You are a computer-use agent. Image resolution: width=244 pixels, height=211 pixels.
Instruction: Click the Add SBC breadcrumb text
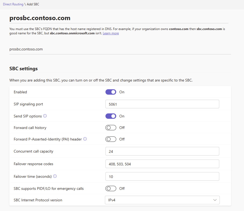33,5
